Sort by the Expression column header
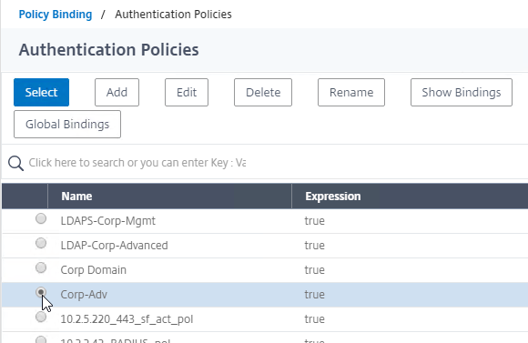This screenshot has width=528, height=343. tap(333, 197)
